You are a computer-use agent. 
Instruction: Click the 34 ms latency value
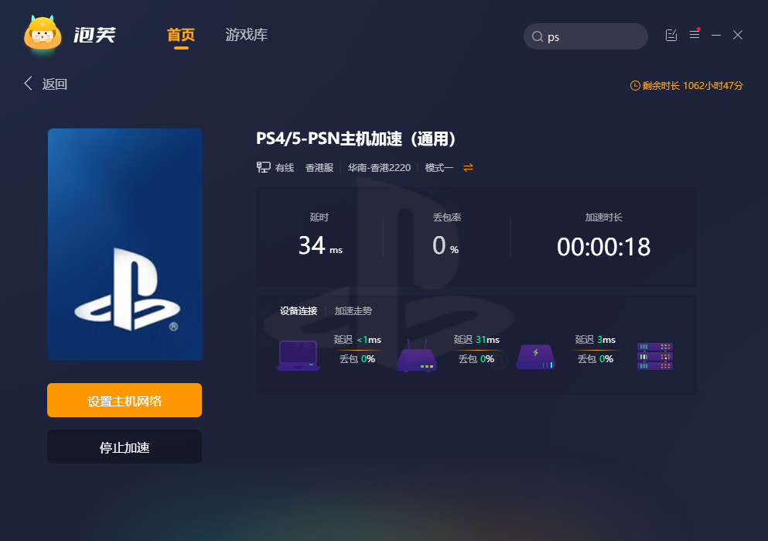[321, 245]
